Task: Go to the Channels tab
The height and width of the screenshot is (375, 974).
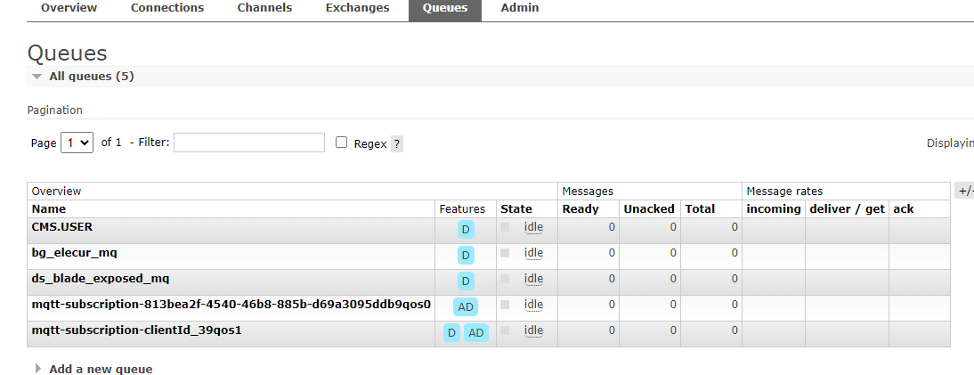Action: [264, 8]
